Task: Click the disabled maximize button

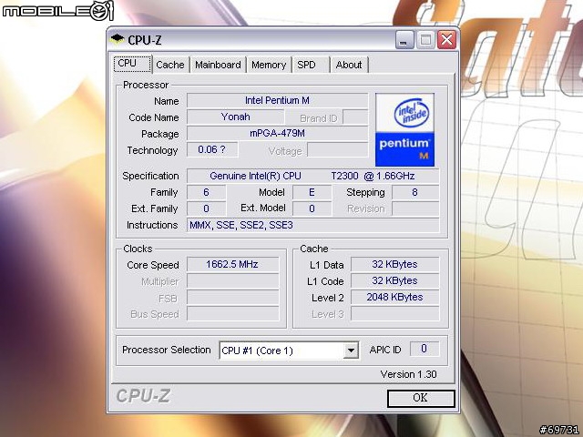Action: click(x=425, y=40)
